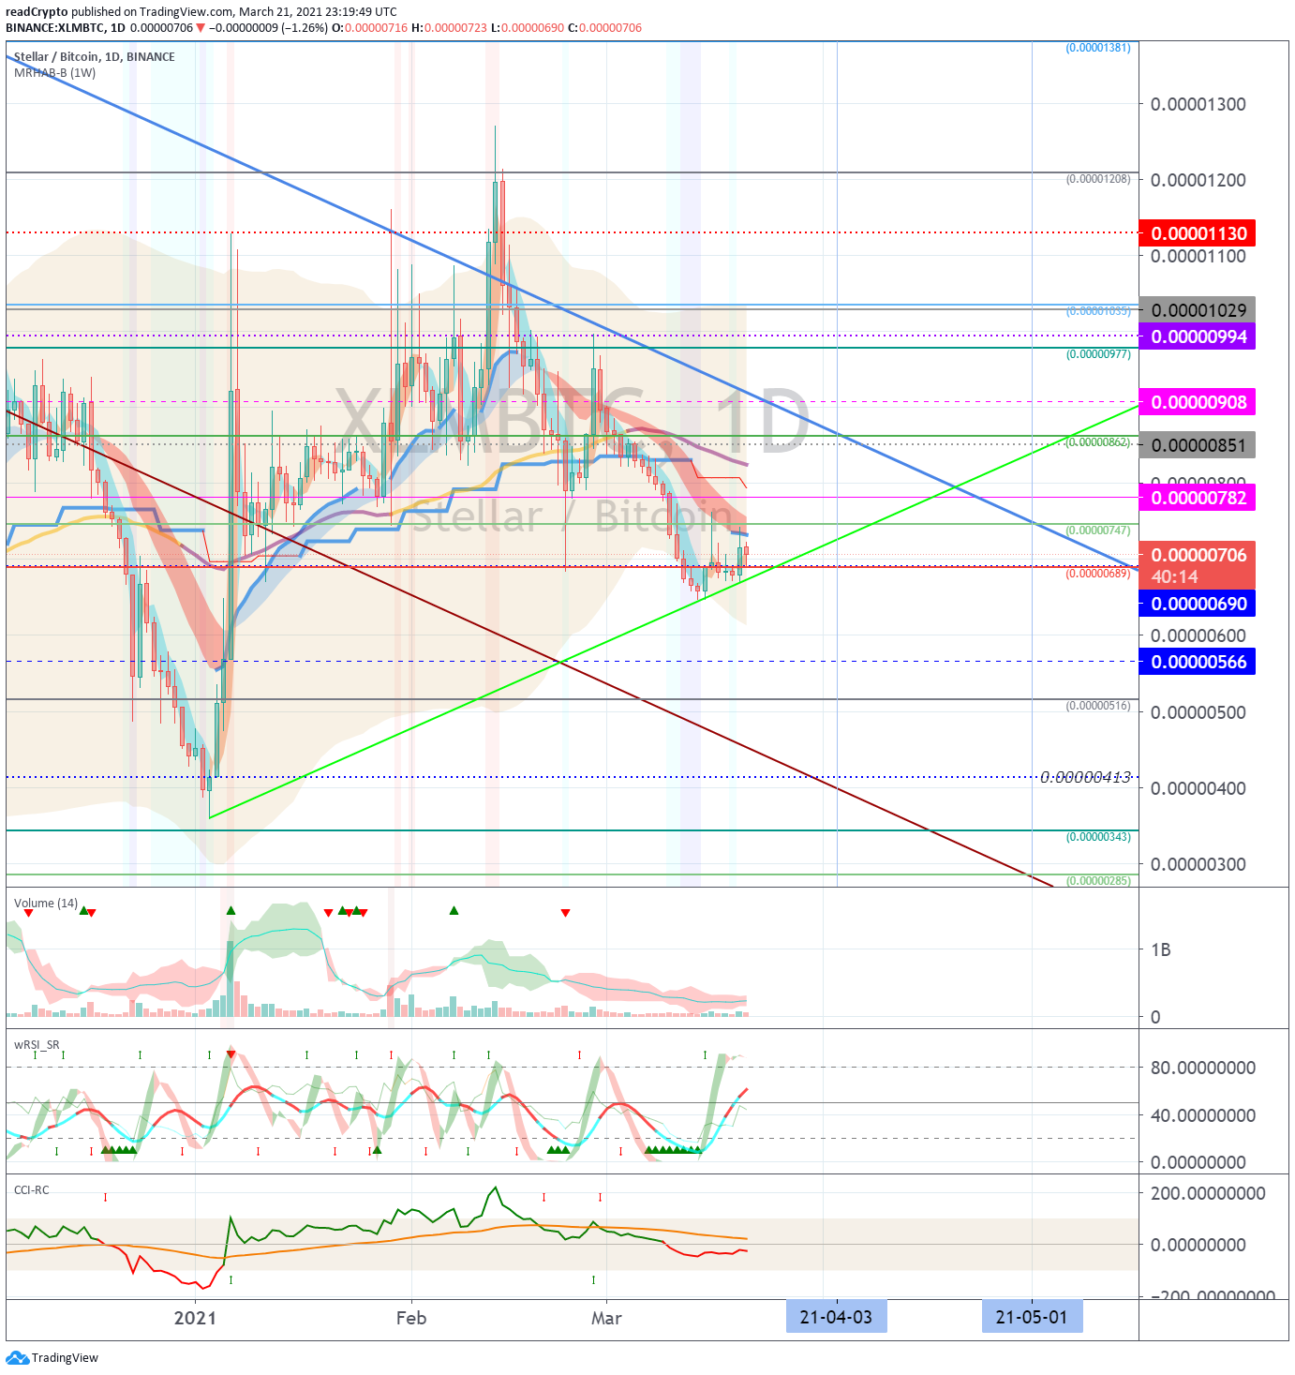Click the Volume (14) indicator label
The height and width of the screenshot is (1375, 1295).
46,903
